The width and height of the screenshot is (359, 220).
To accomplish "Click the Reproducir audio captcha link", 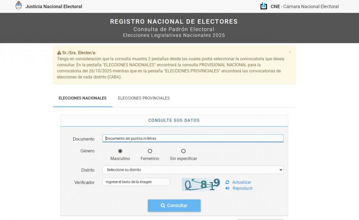I will 242,188.
